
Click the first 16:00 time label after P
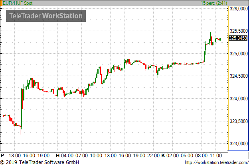pos(29,155)
